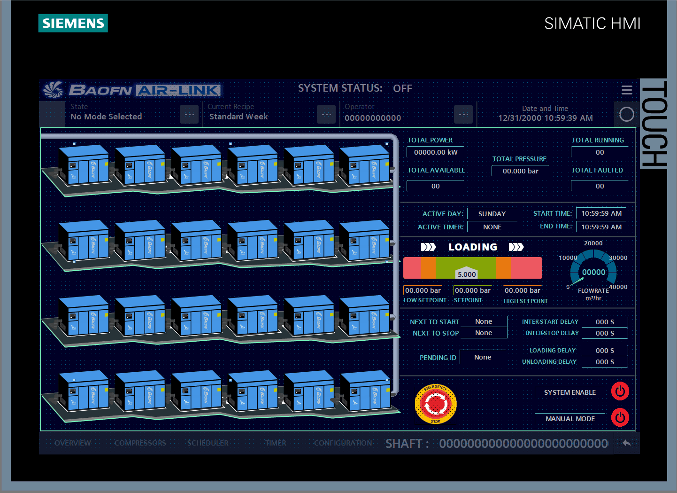The height and width of the screenshot is (493, 677).
Task: Click the Total Pressure value 00.000 bar
Action: click(x=520, y=171)
